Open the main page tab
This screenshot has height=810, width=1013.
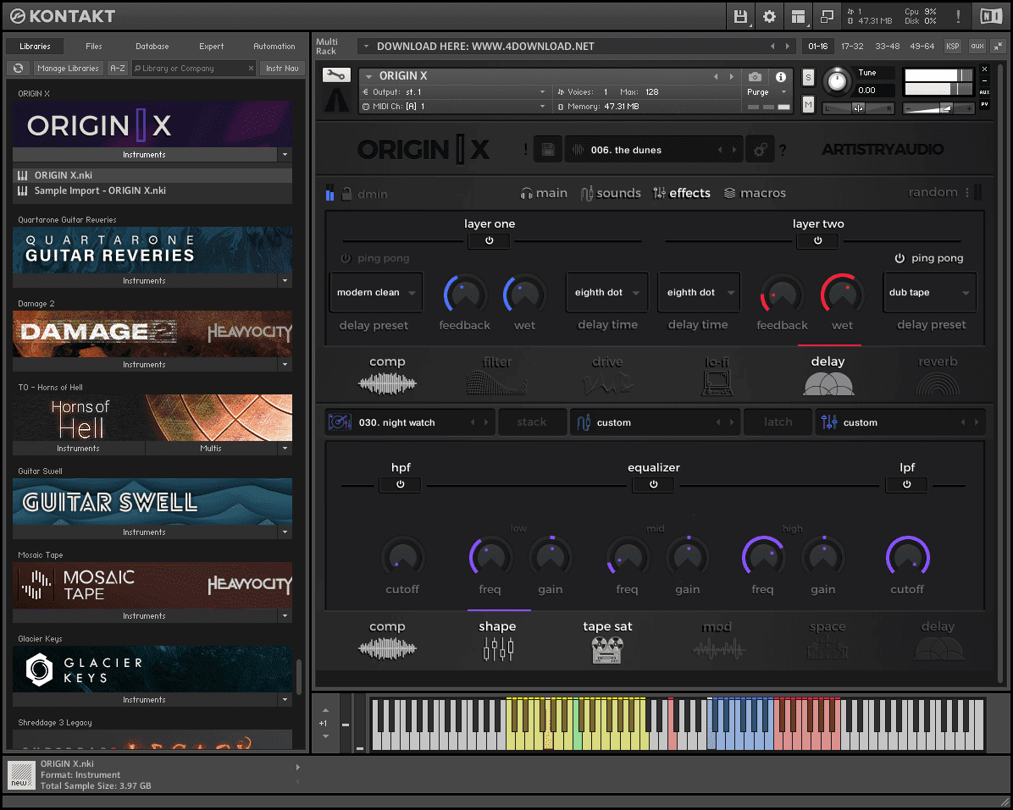544,193
